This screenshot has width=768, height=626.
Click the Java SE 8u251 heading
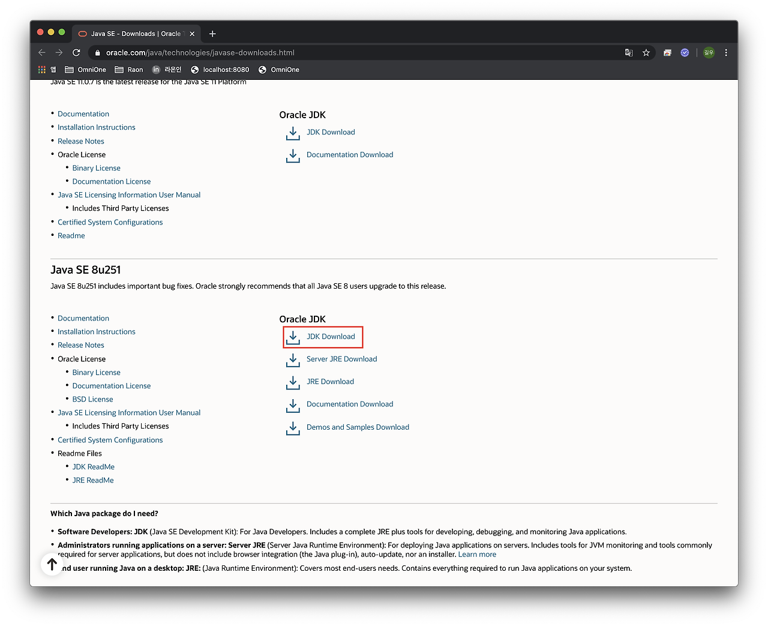(x=86, y=270)
